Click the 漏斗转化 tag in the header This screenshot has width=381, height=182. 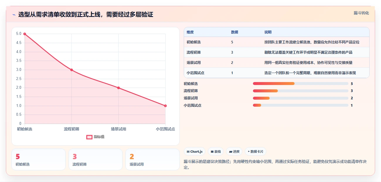point(361,13)
